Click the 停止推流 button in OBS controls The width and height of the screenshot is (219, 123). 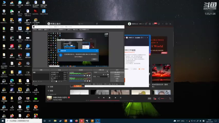tap(117, 72)
